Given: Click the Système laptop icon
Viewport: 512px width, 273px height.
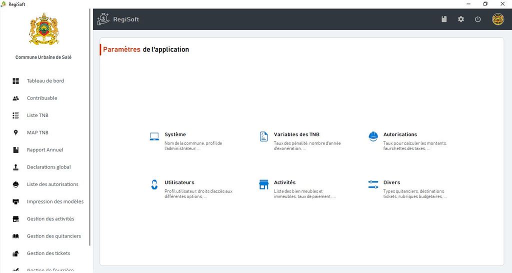Looking at the screenshot, I should (x=154, y=136).
